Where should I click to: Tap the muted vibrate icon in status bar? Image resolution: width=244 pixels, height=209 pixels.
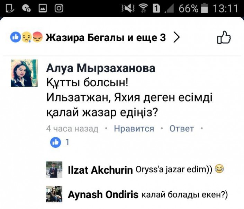tap(128, 8)
